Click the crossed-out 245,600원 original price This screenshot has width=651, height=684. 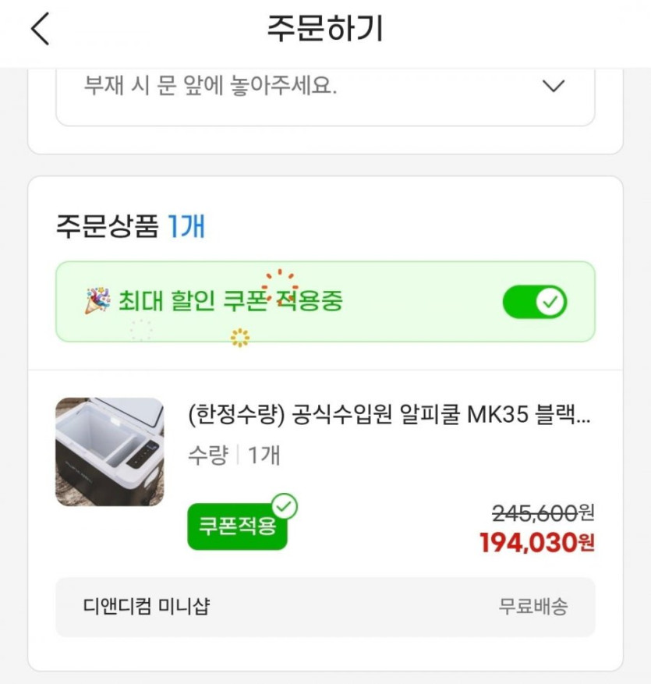pyautogui.click(x=543, y=513)
